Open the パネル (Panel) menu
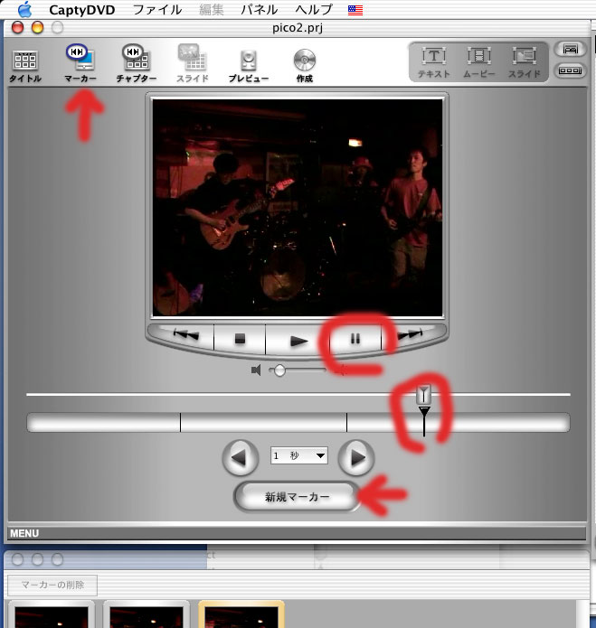The width and height of the screenshot is (596, 628). pyautogui.click(x=259, y=10)
